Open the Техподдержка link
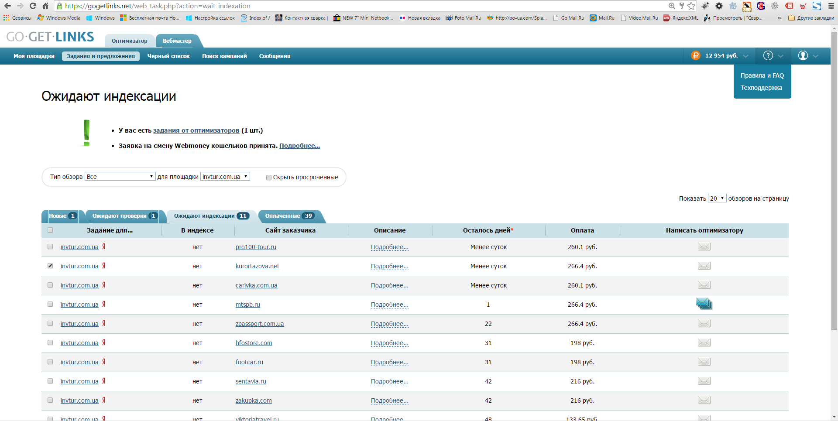The image size is (838, 421). point(761,88)
